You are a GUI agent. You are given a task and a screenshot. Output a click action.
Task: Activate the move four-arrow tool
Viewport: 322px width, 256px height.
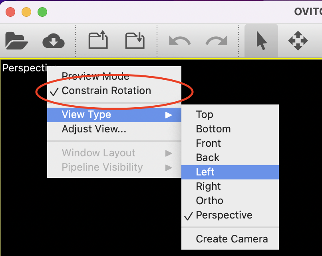298,41
